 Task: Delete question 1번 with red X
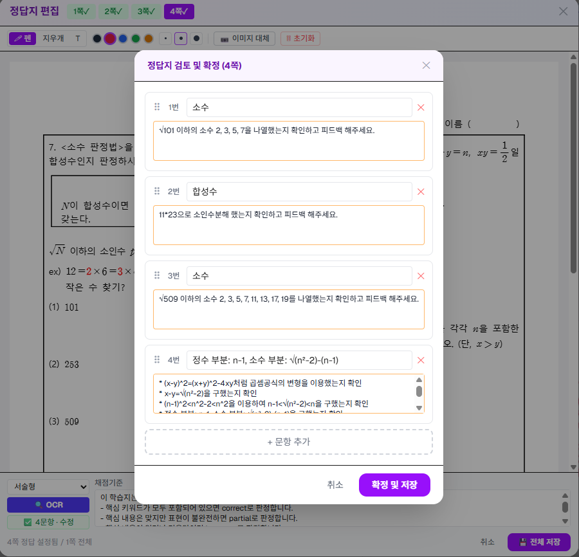click(x=421, y=107)
